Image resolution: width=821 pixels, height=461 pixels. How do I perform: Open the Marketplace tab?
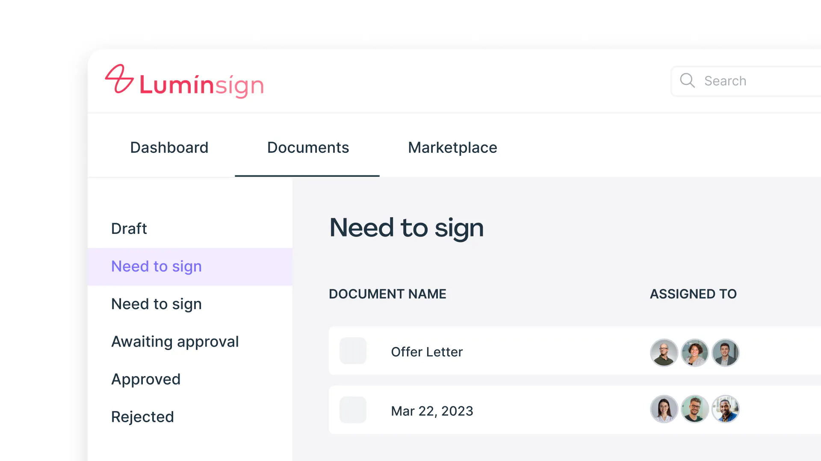click(452, 148)
